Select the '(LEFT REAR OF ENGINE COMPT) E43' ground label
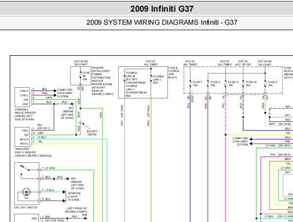 (76, 211)
